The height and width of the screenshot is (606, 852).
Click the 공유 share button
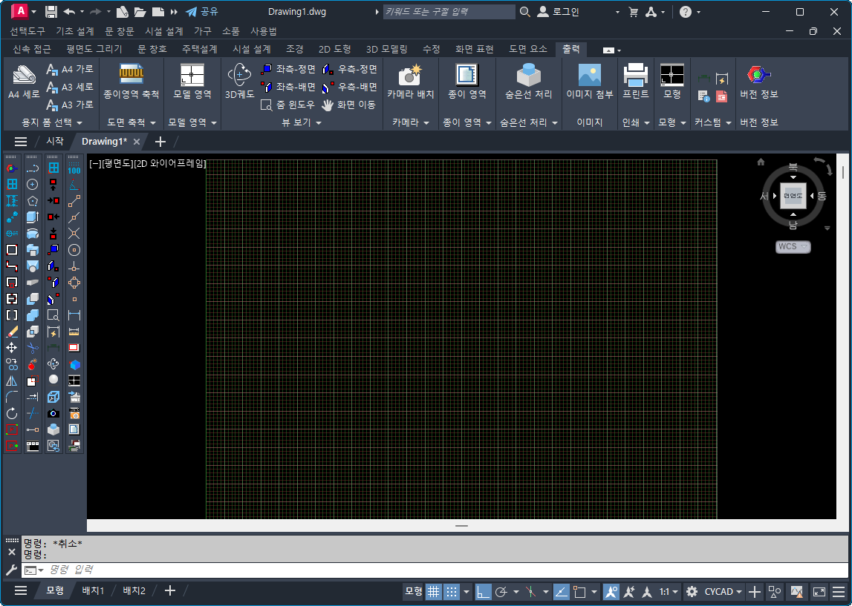(202, 12)
